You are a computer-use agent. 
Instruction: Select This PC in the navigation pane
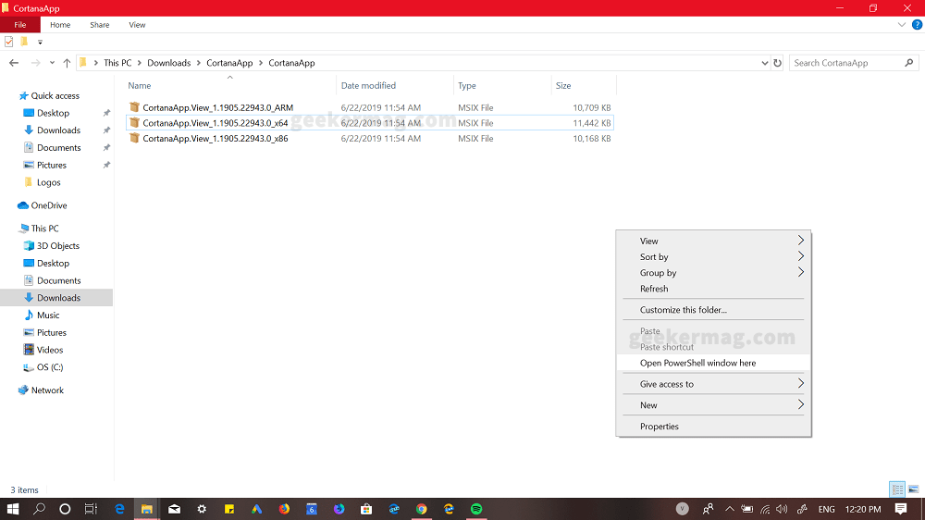44,229
